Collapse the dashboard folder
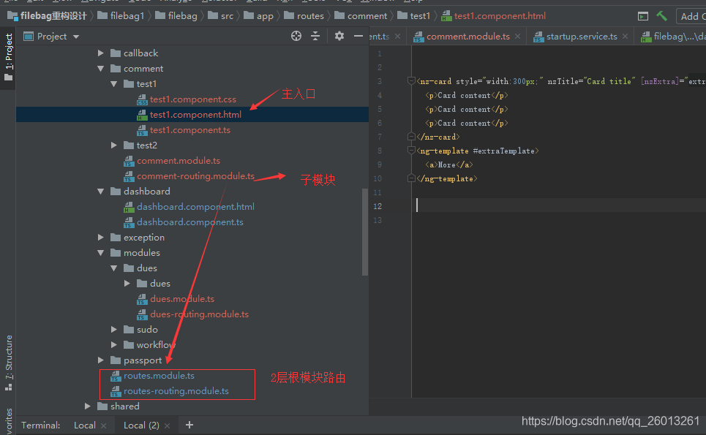706x435 pixels. (101, 192)
